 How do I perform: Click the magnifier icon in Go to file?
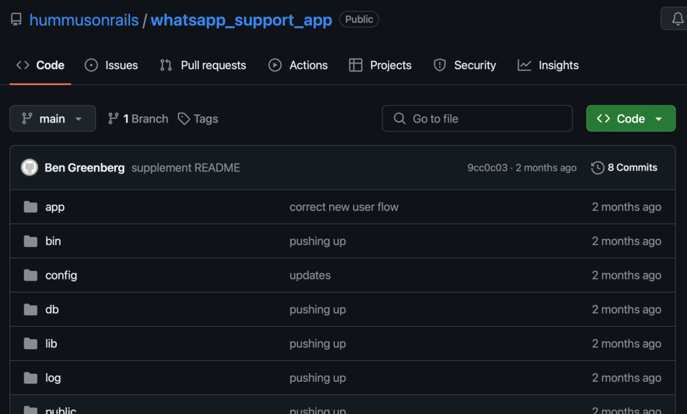(399, 118)
